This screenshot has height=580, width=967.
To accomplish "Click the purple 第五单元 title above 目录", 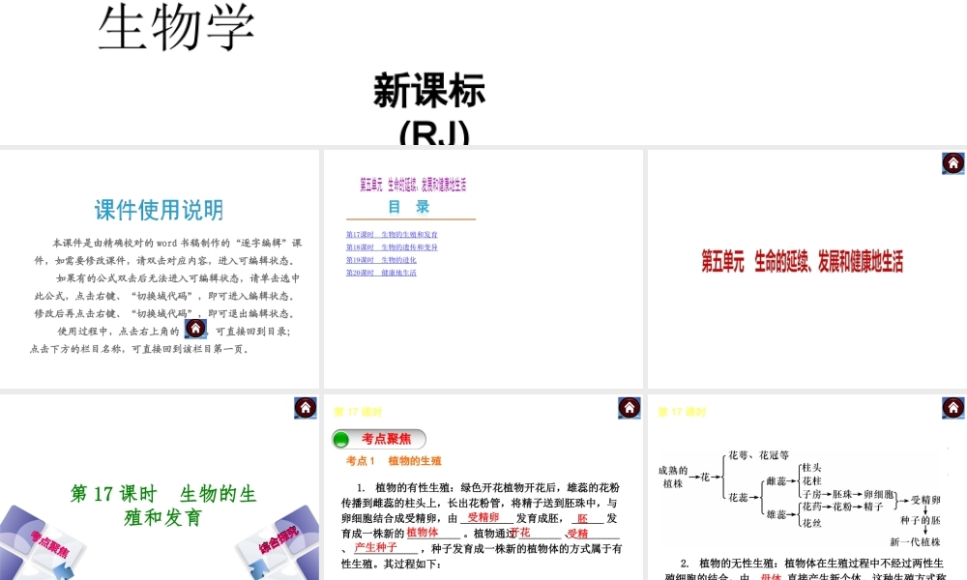I will pyautogui.click(x=413, y=185).
